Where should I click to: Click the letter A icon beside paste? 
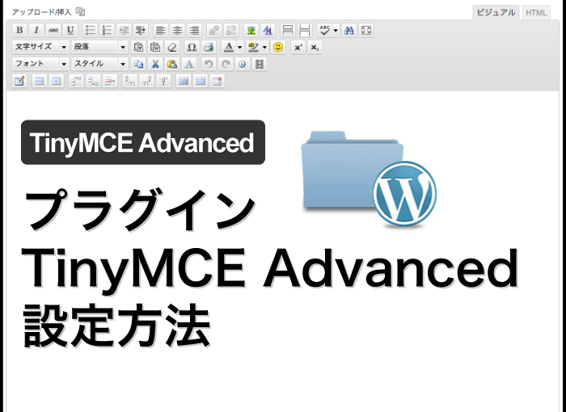coord(189,64)
